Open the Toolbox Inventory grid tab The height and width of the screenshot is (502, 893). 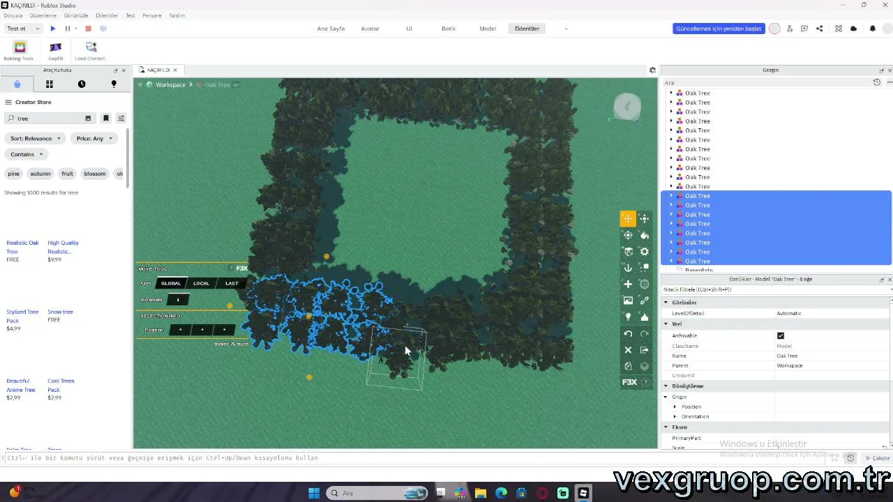click(50, 84)
